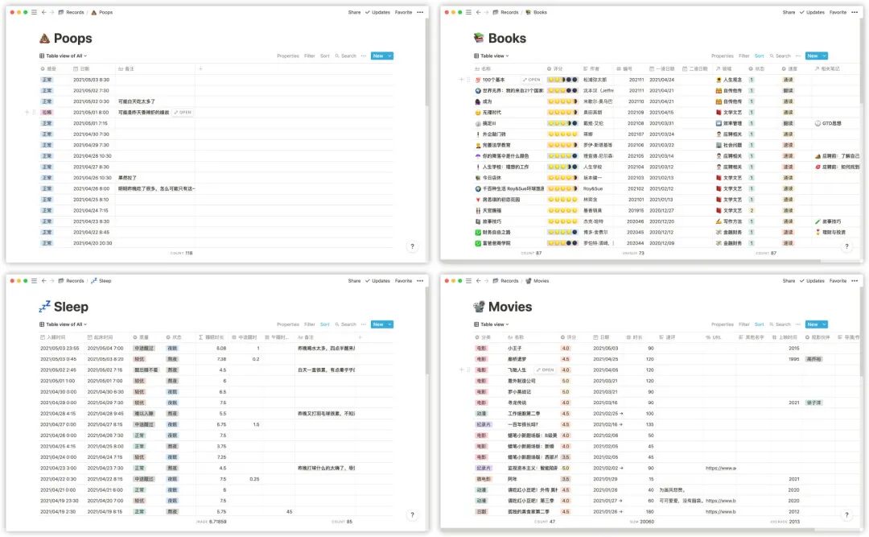Open Properties menu in Movies window
The image size is (869, 537).
722,324
